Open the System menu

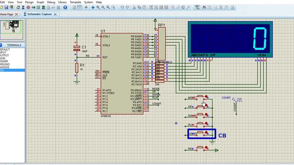(88, 2)
